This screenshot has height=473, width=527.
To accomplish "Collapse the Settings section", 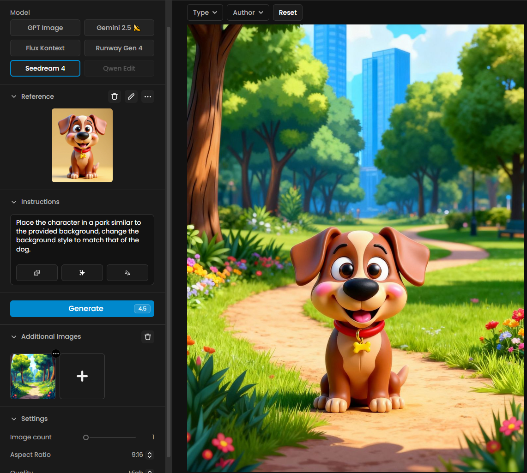I will point(14,419).
